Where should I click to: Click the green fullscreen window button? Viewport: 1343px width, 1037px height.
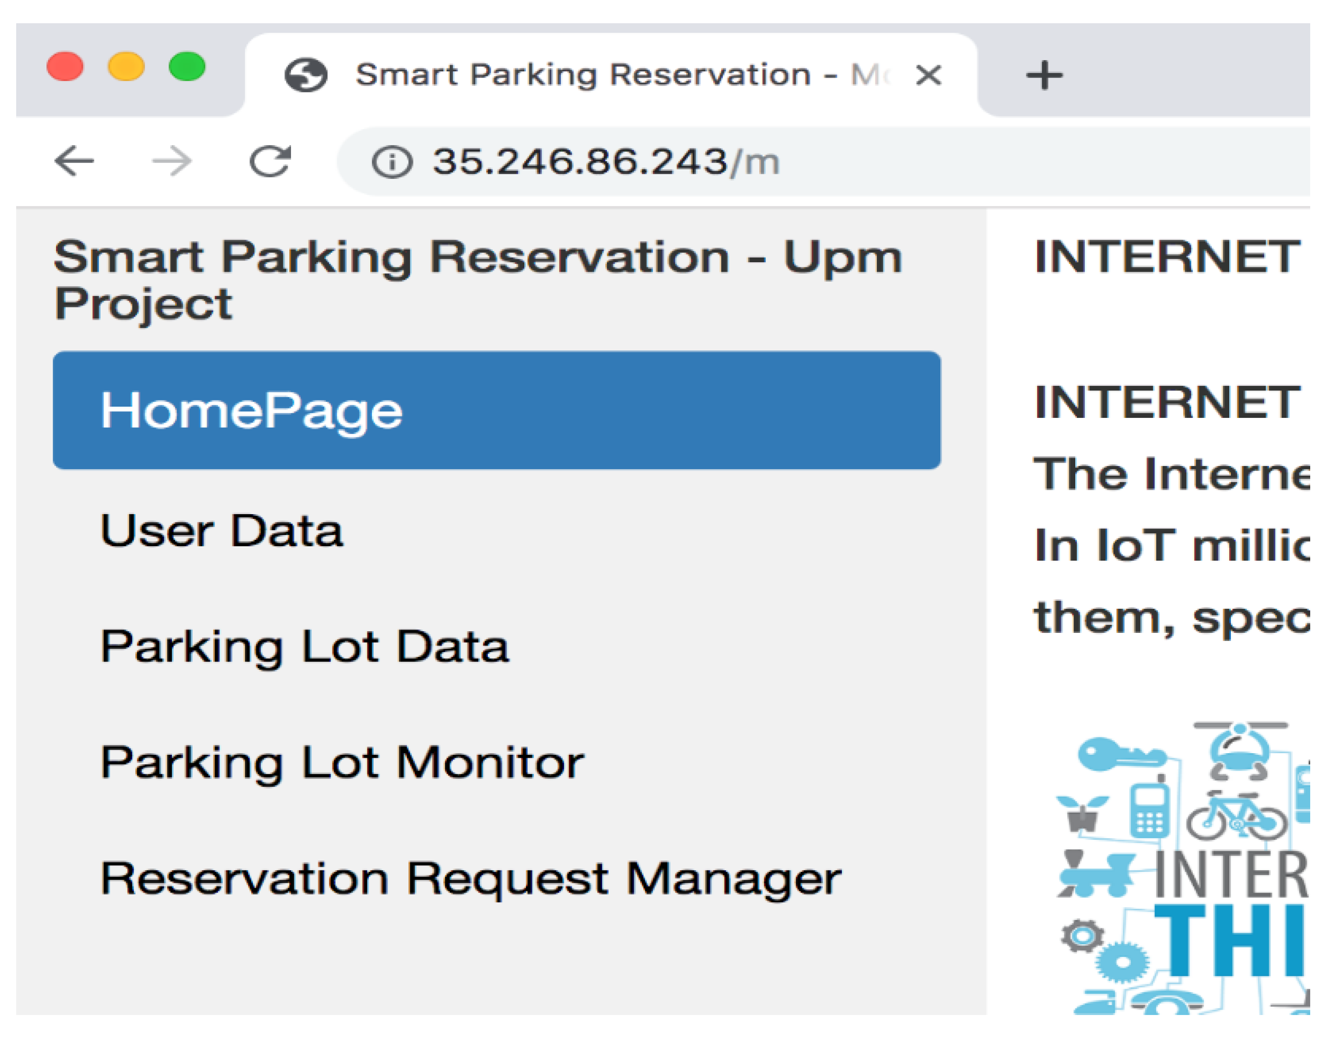(x=187, y=66)
